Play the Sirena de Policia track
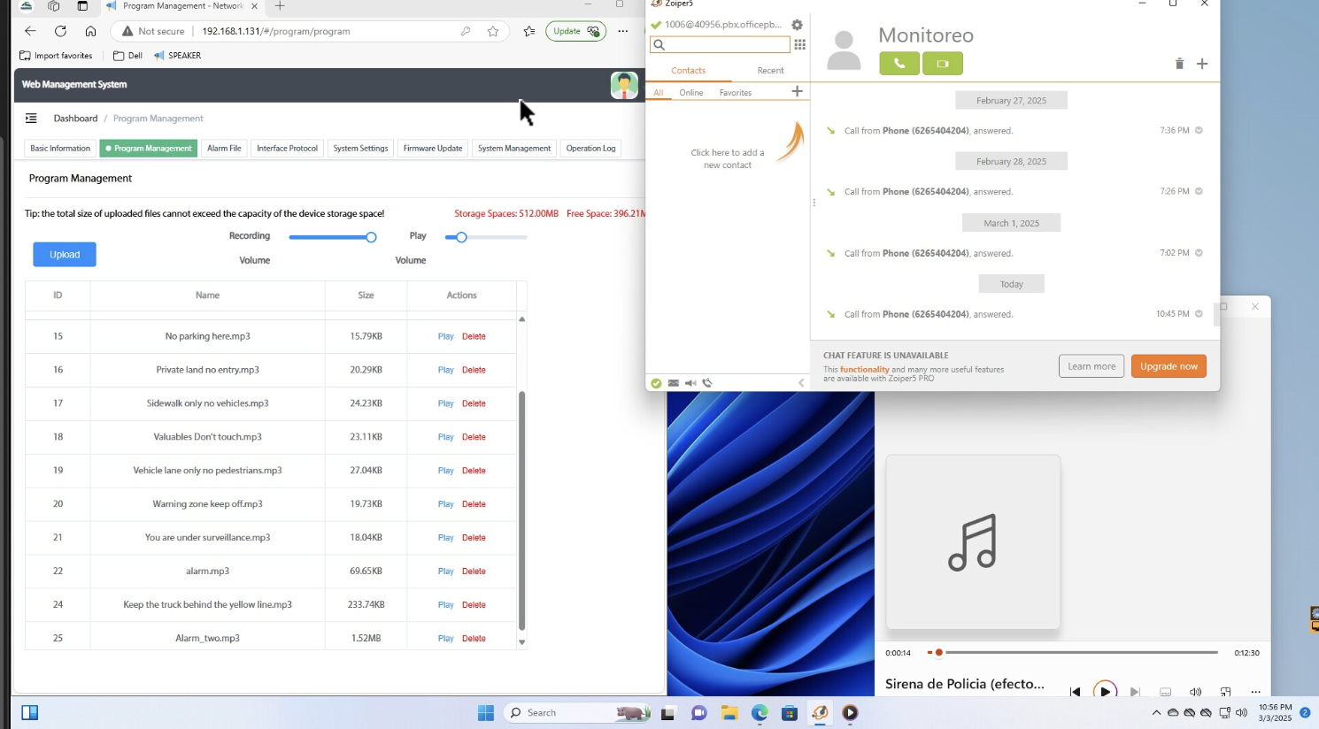The height and width of the screenshot is (729, 1319). tap(1105, 692)
